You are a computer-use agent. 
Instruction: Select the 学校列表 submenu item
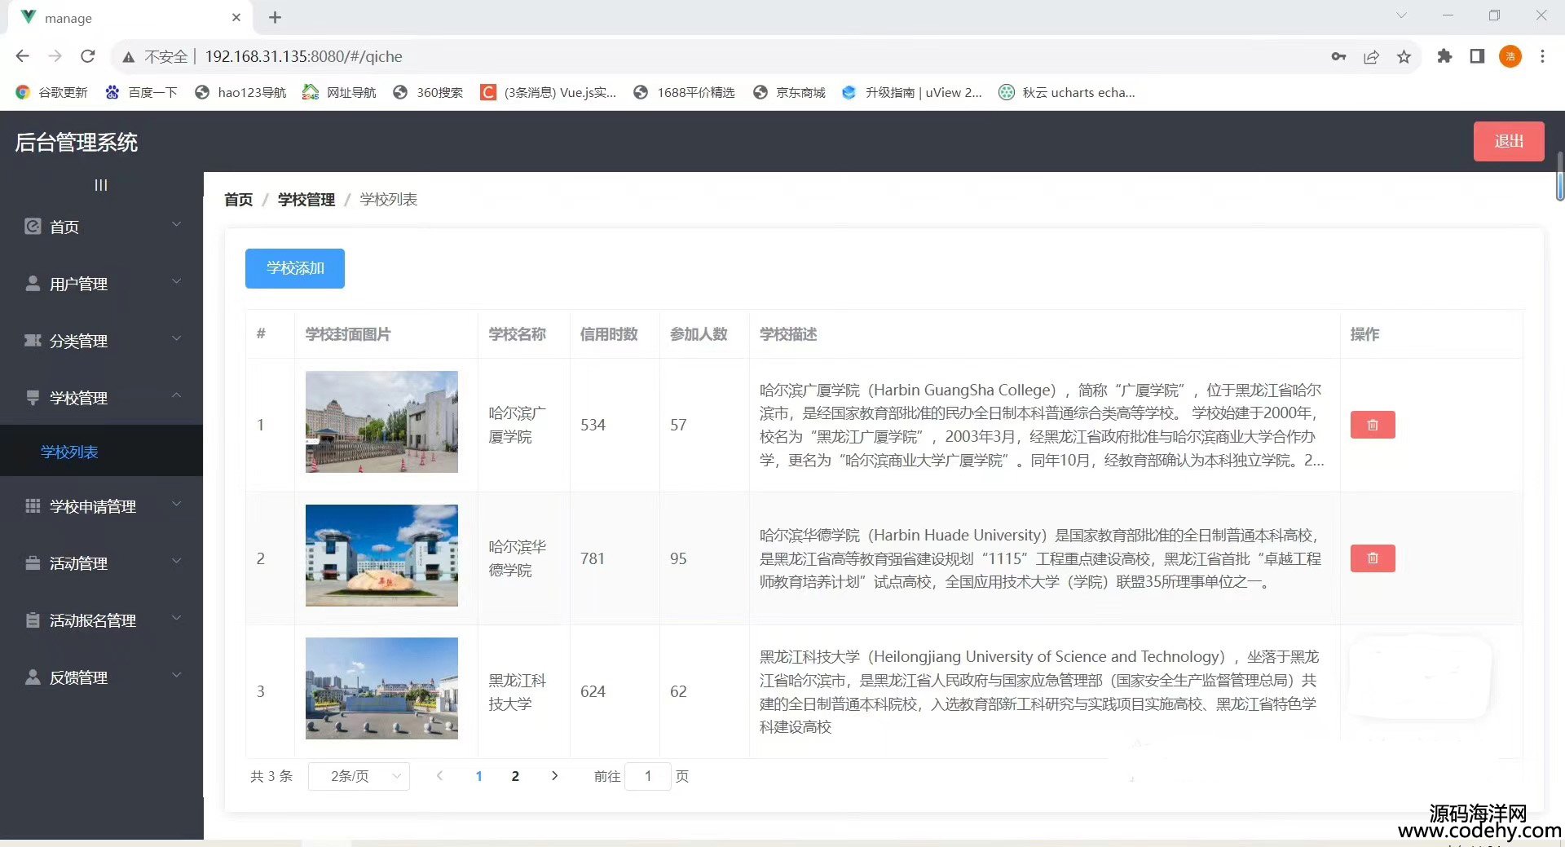pos(101,452)
